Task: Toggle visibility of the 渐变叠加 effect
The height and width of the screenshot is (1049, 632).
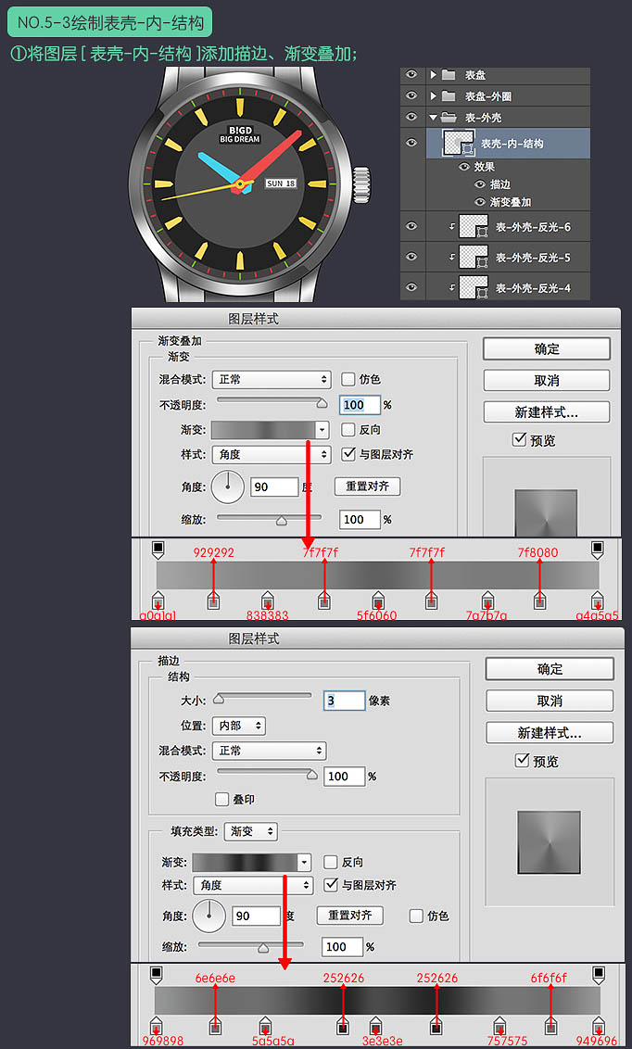Action: click(x=479, y=201)
